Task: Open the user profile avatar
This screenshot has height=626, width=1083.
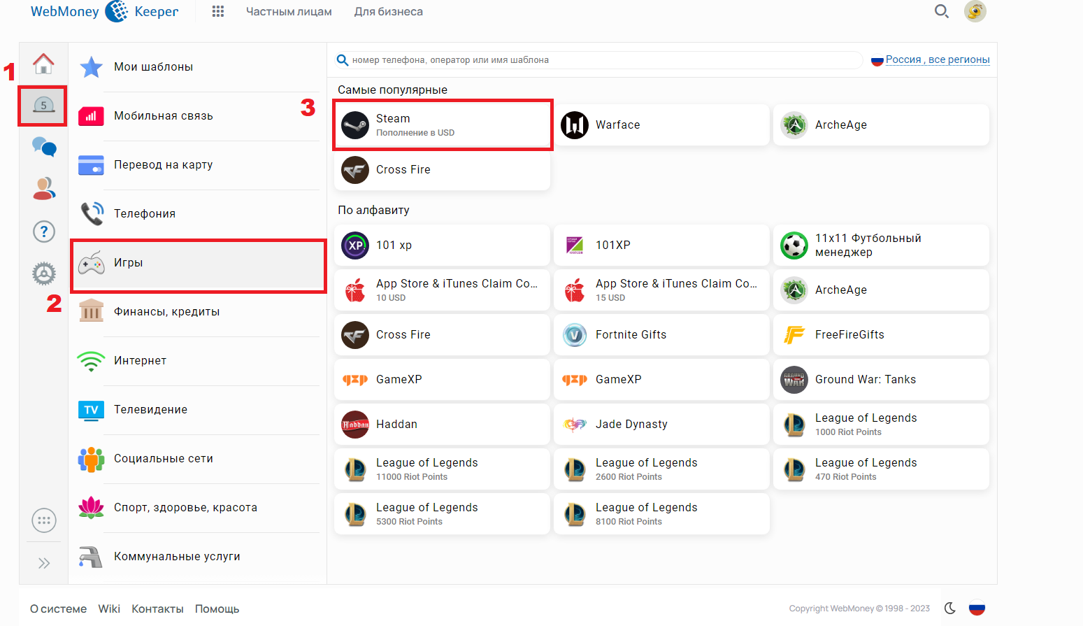Action: pyautogui.click(x=975, y=11)
